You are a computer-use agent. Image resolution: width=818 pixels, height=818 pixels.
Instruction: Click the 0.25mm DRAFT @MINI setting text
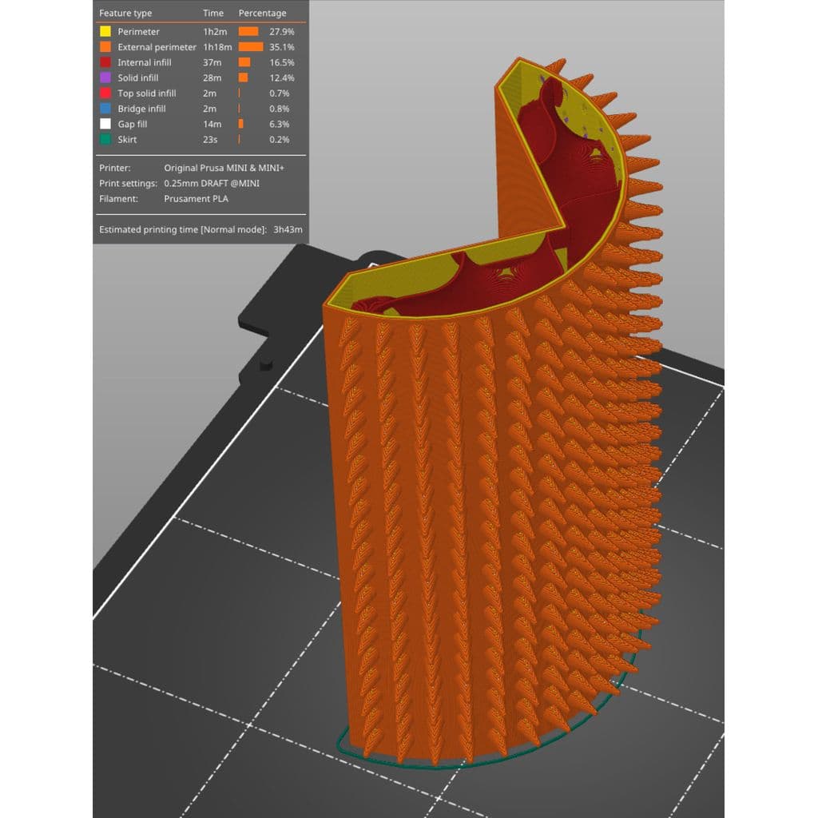coord(211,183)
